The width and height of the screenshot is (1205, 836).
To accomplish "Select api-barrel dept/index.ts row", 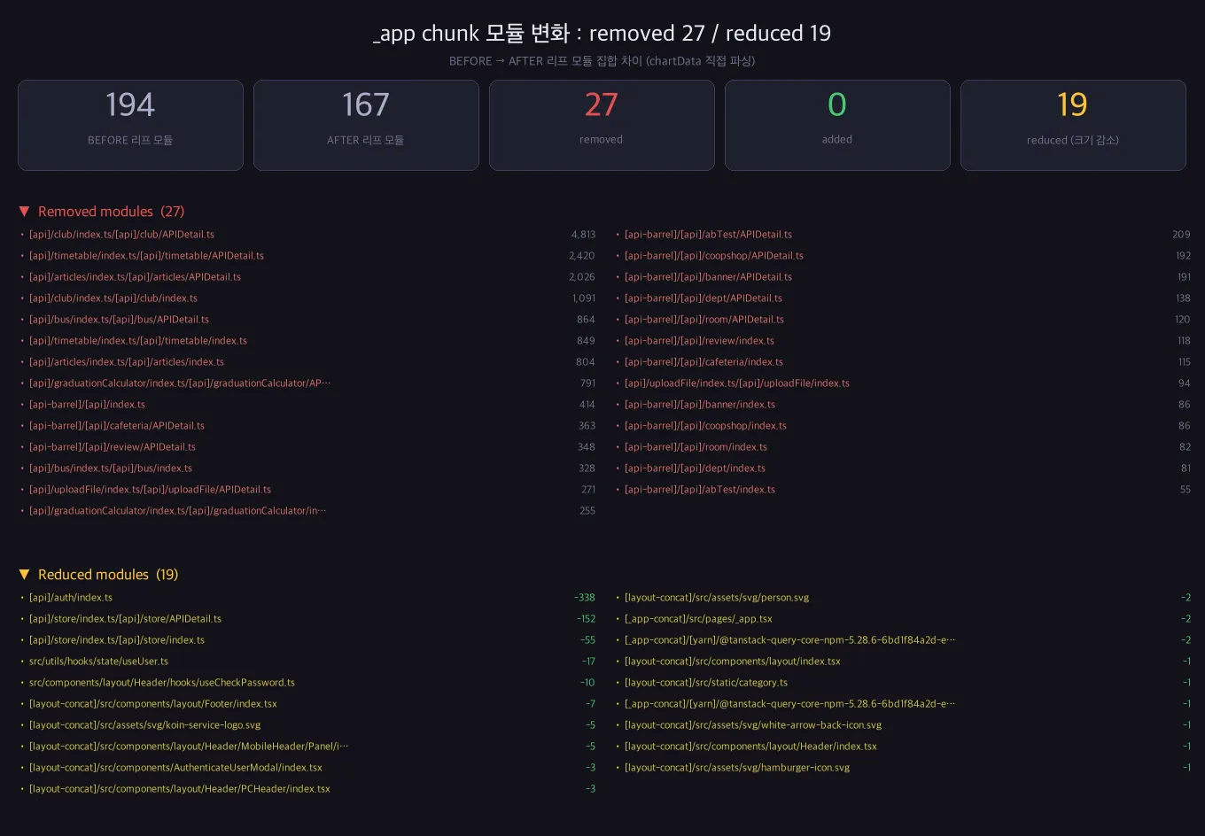I will tap(903, 468).
